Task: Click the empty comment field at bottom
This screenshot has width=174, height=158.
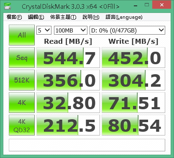Action: (x=87, y=145)
